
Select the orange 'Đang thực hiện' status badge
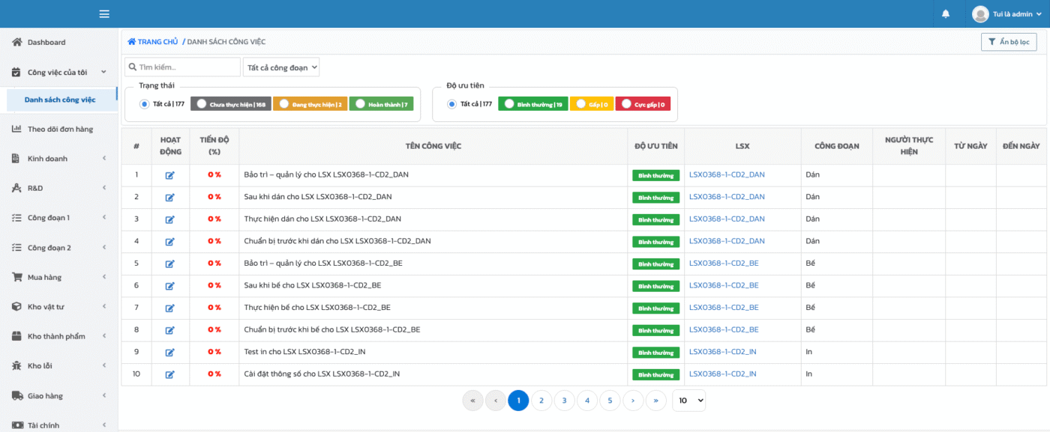pyautogui.click(x=310, y=104)
